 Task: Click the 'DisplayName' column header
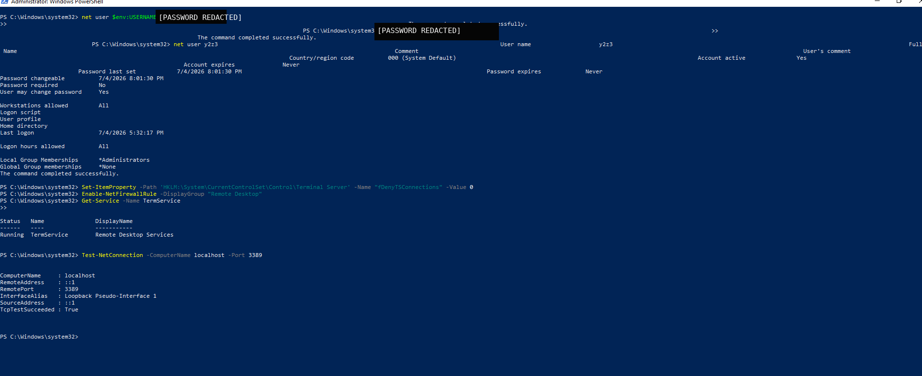coord(114,221)
